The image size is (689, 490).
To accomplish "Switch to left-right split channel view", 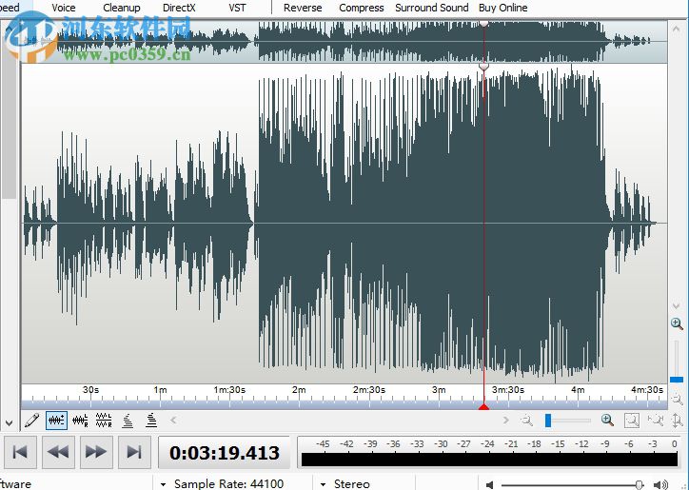I will (x=80, y=421).
